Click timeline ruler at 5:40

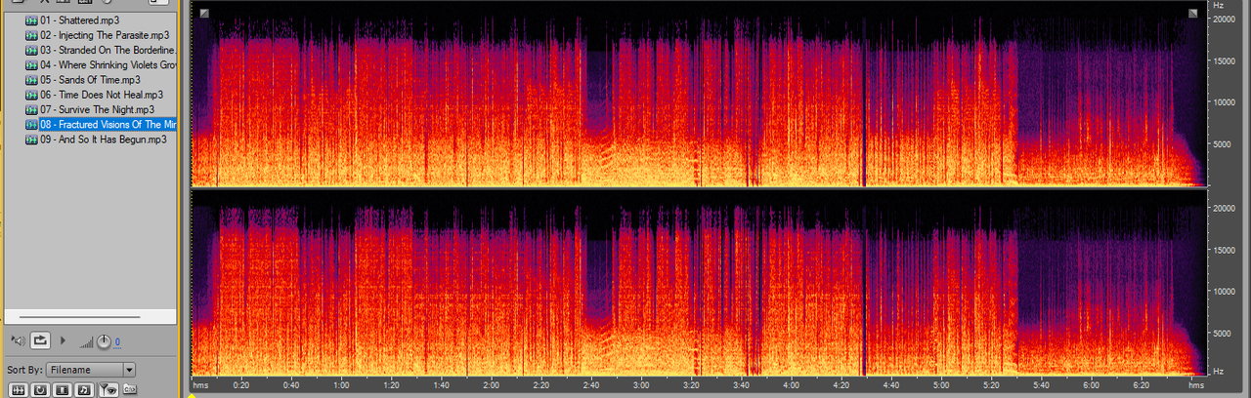(1041, 386)
